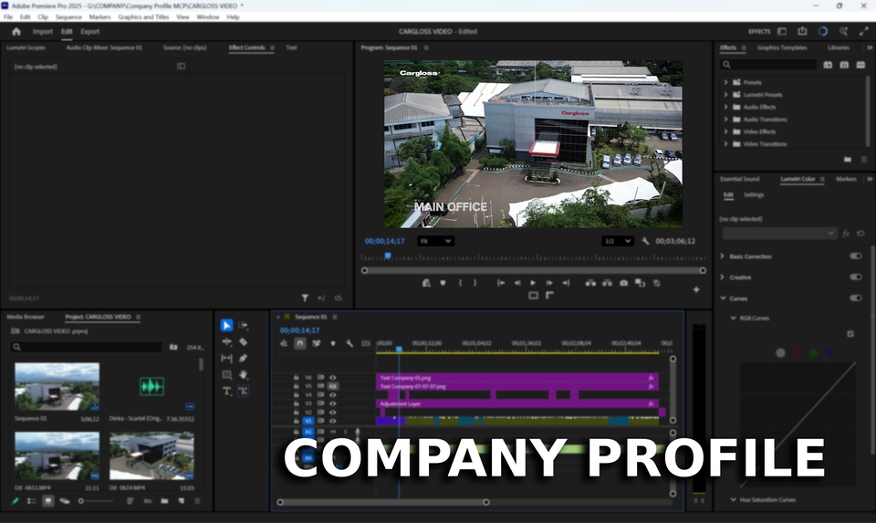Viewport: 876px width, 523px height.
Task: Switch to the Essential Sound tab
Action: click(x=739, y=179)
